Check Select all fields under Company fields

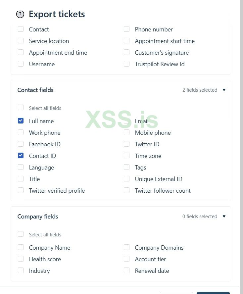point(21,234)
